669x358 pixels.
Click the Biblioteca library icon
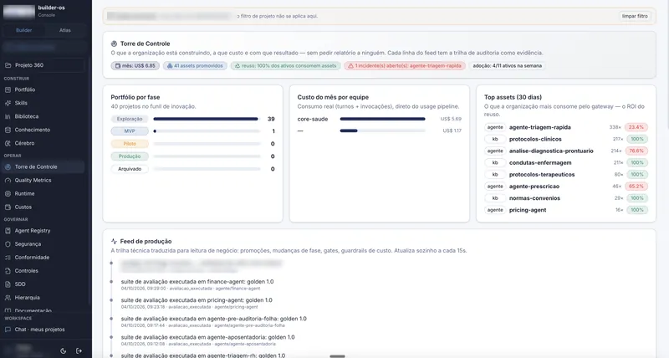[8, 116]
